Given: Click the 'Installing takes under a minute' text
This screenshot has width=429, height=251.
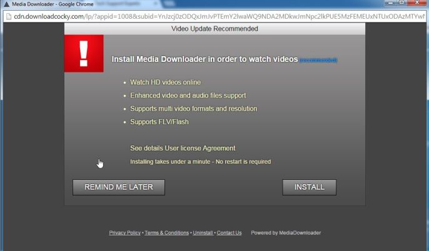Looking at the screenshot, I should point(200,162).
